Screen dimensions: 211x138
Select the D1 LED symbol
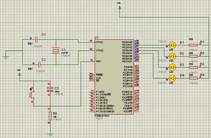click(172, 45)
